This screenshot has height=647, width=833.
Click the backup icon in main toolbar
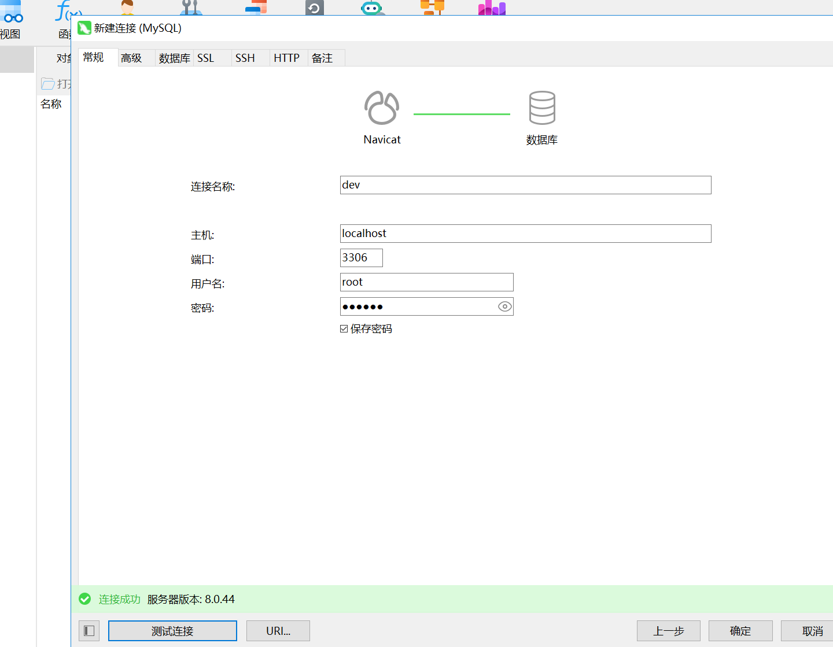click(x=315, y=7)
